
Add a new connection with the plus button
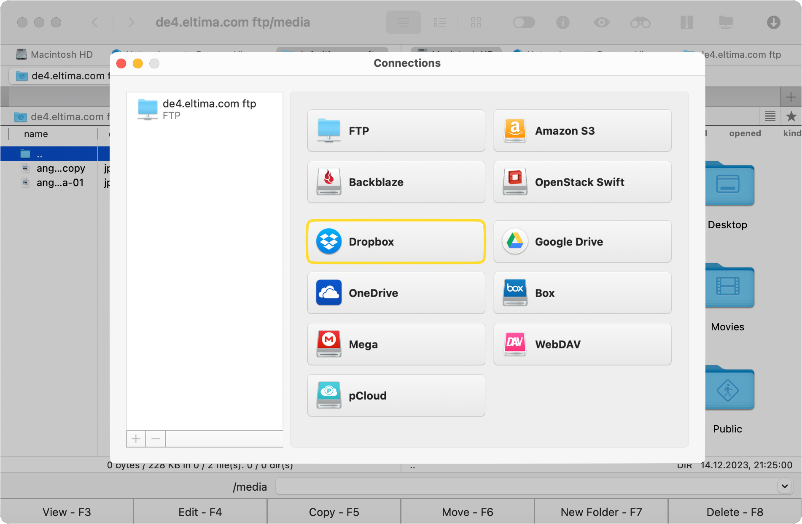click(x=136, y=439)
